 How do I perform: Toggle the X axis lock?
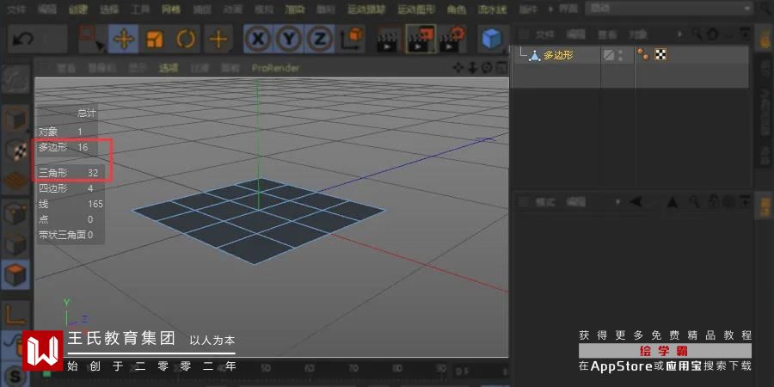(258, 39)
